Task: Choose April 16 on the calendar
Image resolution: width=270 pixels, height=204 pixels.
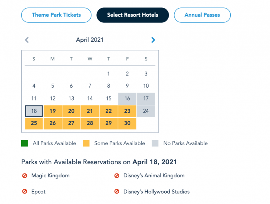Action: tap(127, 99)
